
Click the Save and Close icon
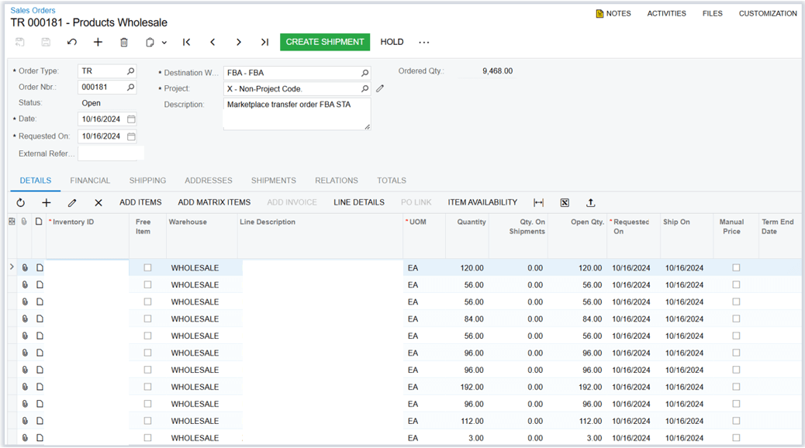coord(20,42)
